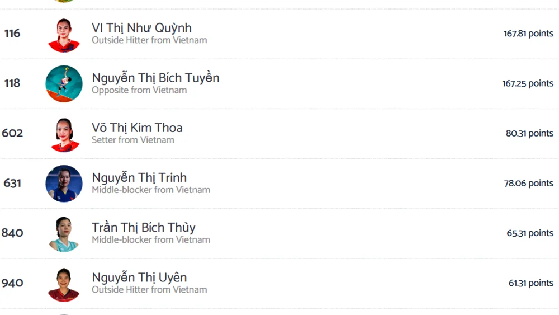Open Nguyễn Thị Trinh's round avatar
The image size is (559, 315).
[x=64, y=184]
